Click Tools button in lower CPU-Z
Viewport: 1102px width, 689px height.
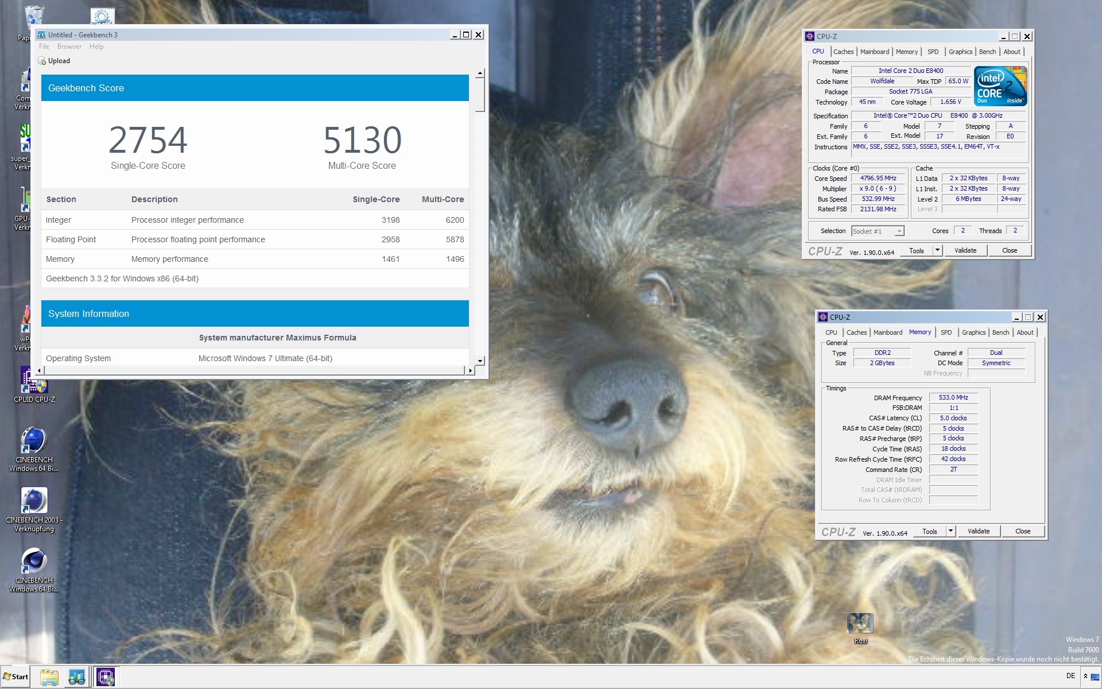pyautogui.click(x=930, y=531)
